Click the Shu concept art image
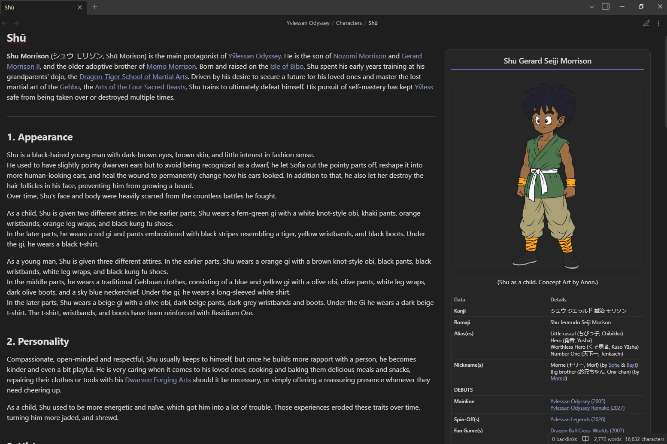Screen dimensions: 667x444 coord(547,176)
